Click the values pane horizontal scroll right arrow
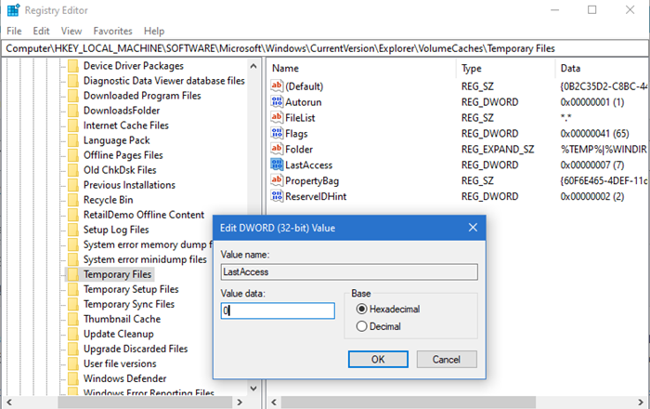 (641, 402)
